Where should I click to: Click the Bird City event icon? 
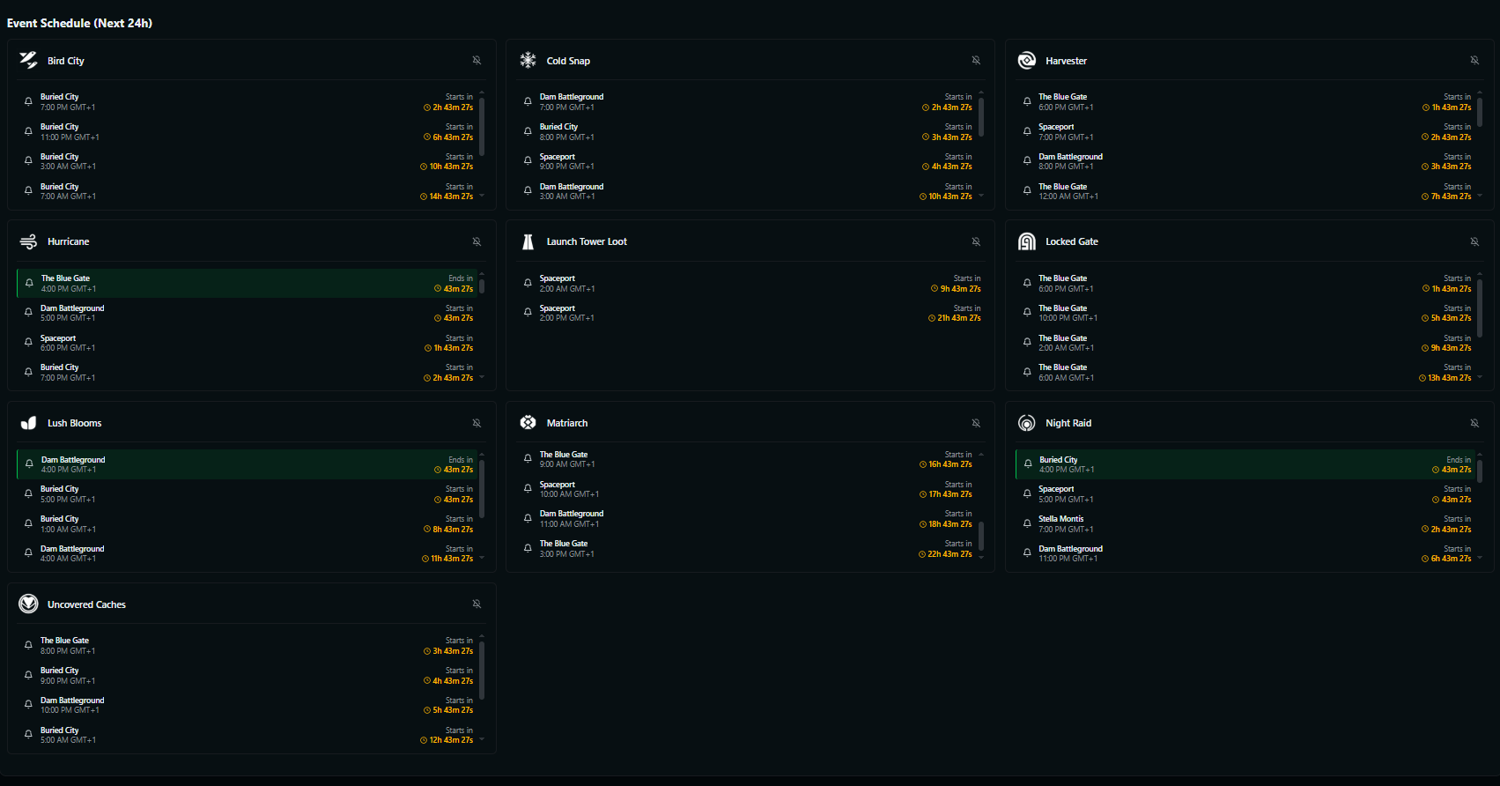(28, 60)
